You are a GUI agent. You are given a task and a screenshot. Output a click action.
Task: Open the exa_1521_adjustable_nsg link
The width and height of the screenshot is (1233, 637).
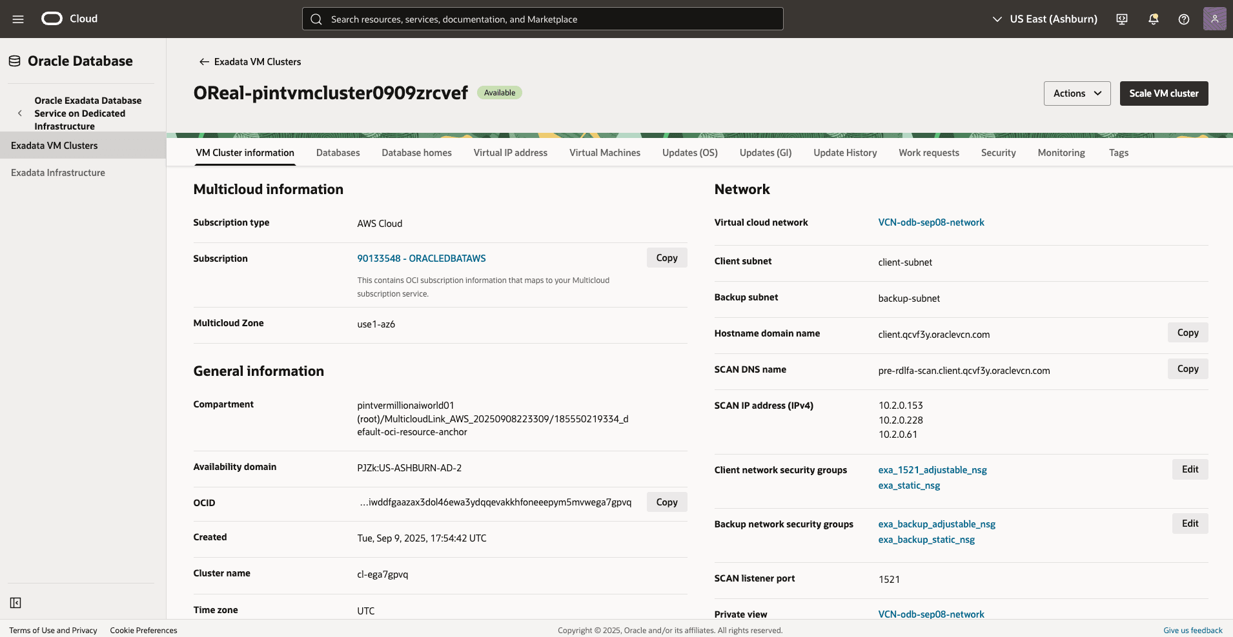click(932, 469)
